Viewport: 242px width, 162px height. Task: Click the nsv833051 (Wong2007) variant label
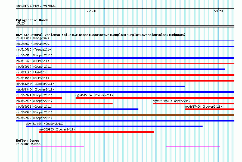click(33, 38)
